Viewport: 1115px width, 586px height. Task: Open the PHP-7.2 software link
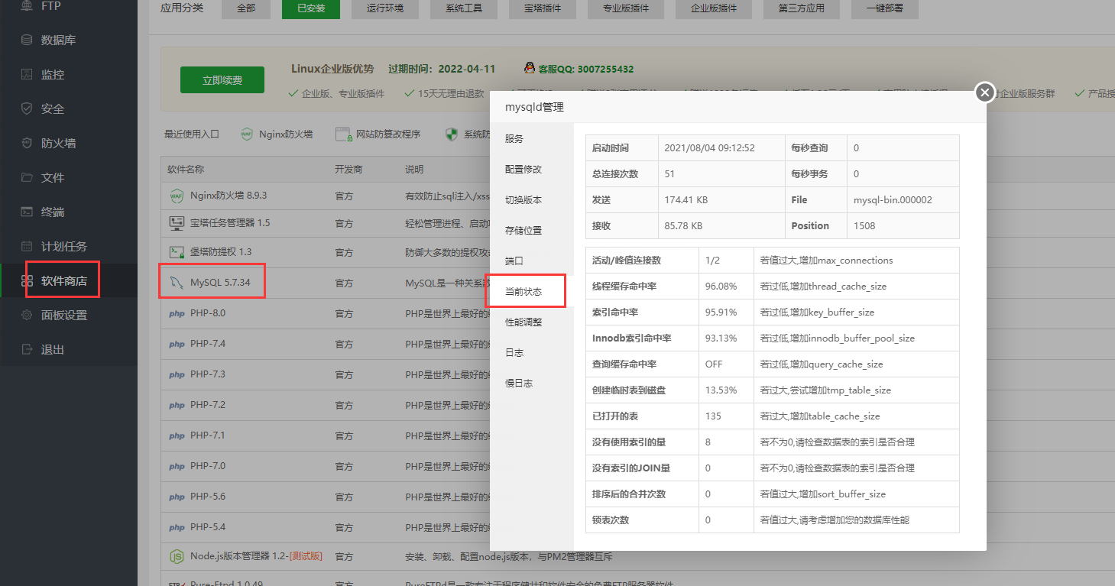208,405
